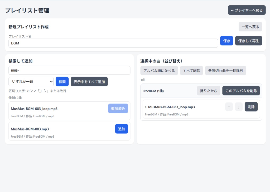Click 保存して再生 to save and play
270x192 pixels.
pyautogui.click(x=248, y=41)
